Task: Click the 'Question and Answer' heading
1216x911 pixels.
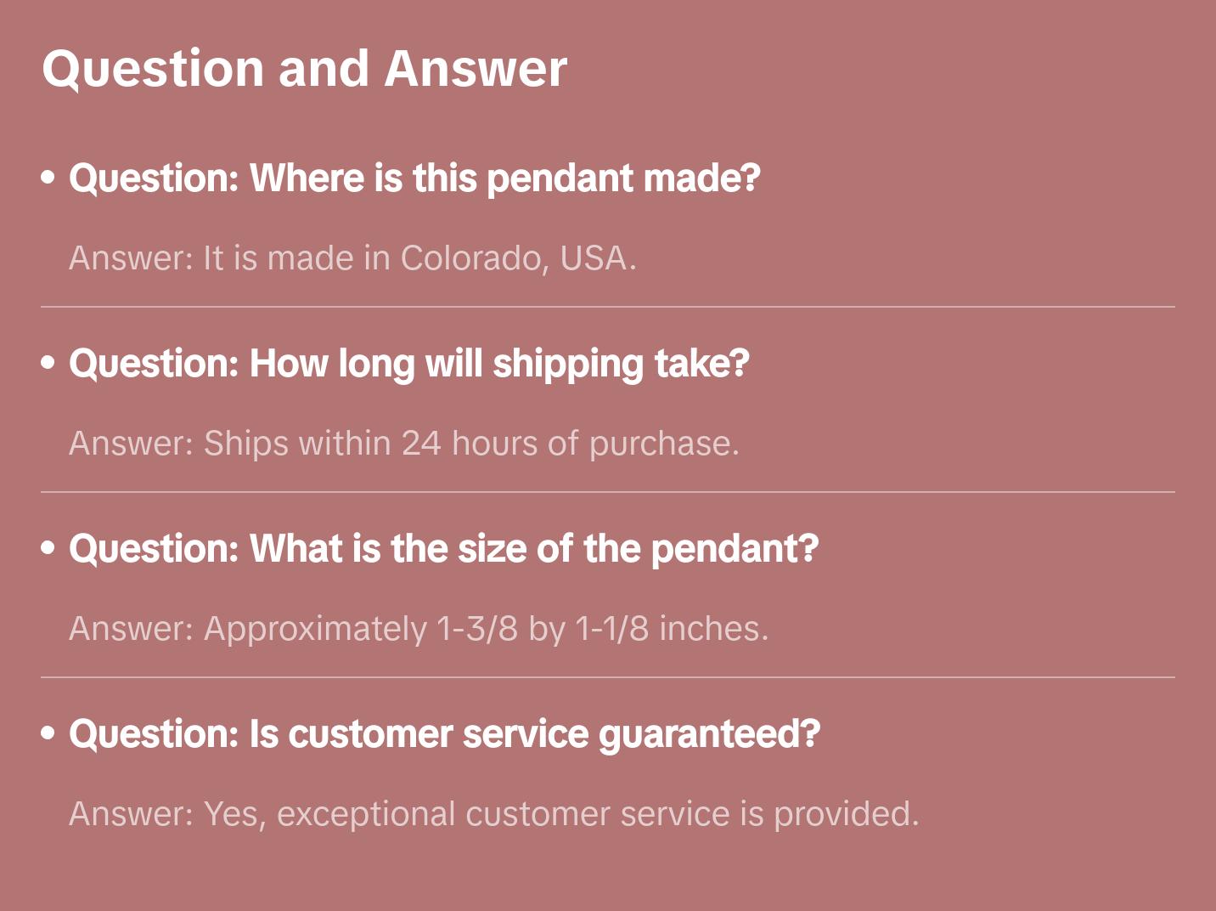Action: point(304,69)
